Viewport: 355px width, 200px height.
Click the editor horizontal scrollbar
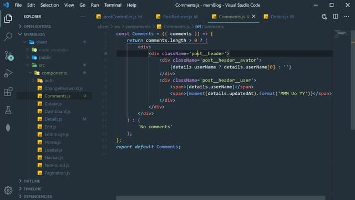221,198
